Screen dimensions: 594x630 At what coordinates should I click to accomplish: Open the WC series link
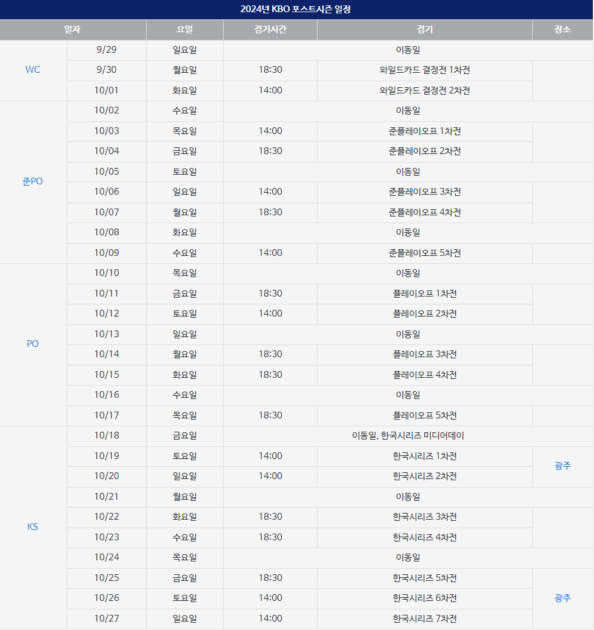pyautogui.click(x=33, y=70)
